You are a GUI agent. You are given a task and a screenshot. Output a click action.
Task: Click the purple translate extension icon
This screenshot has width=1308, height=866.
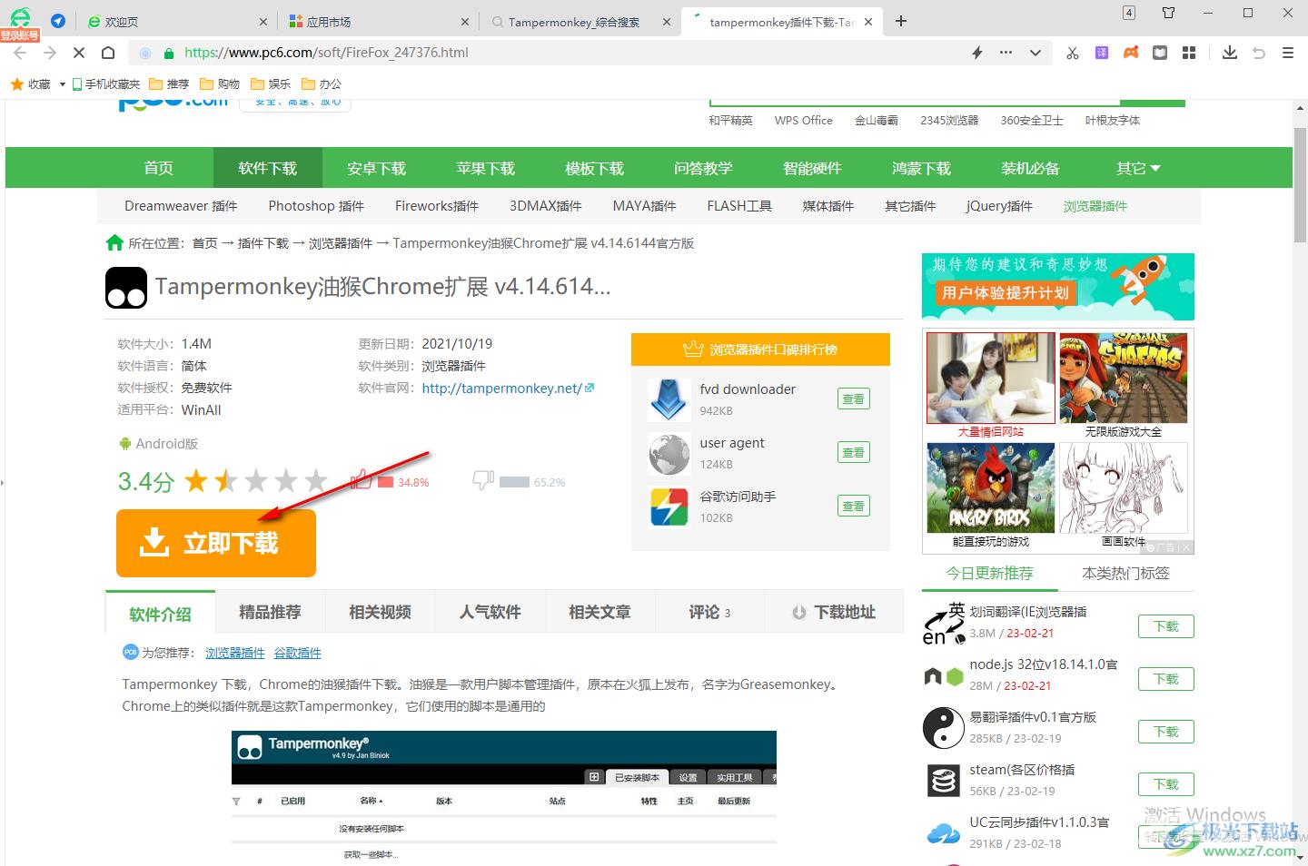1102,53
